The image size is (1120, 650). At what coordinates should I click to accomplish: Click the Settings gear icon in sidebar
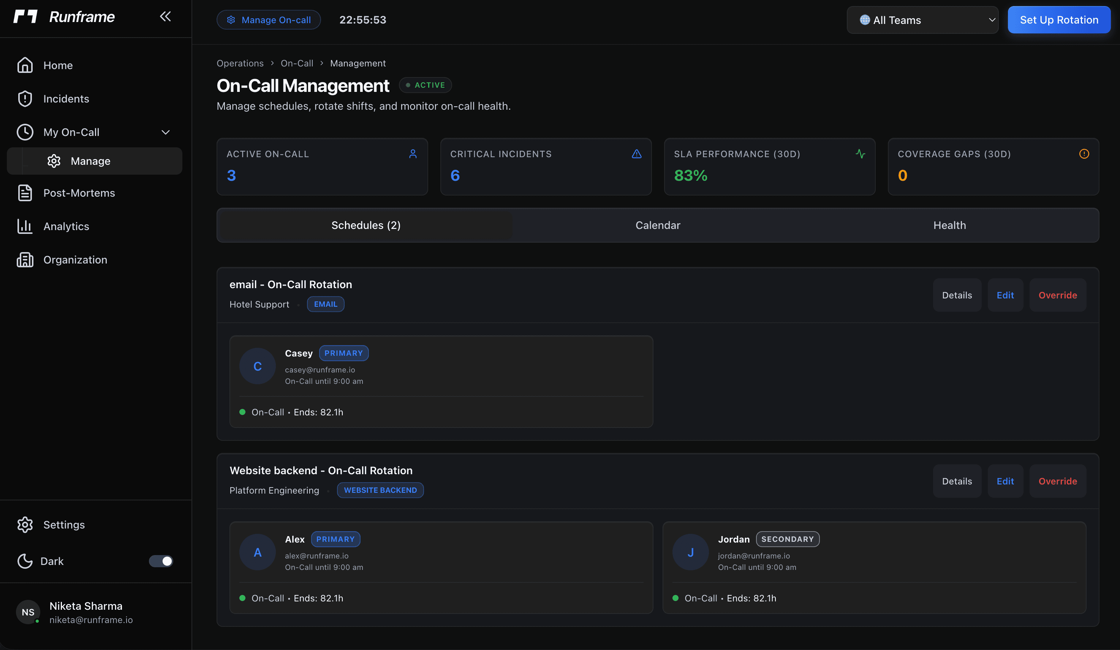(x=25, y=524)
